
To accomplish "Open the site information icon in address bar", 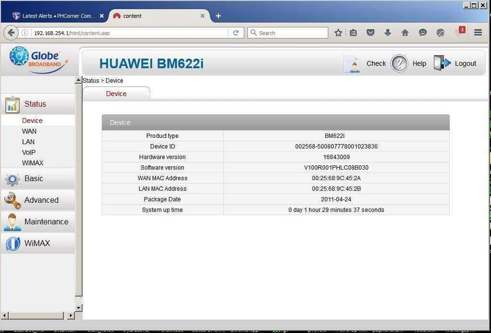I will pyautogui.click(x=25, y=33).
